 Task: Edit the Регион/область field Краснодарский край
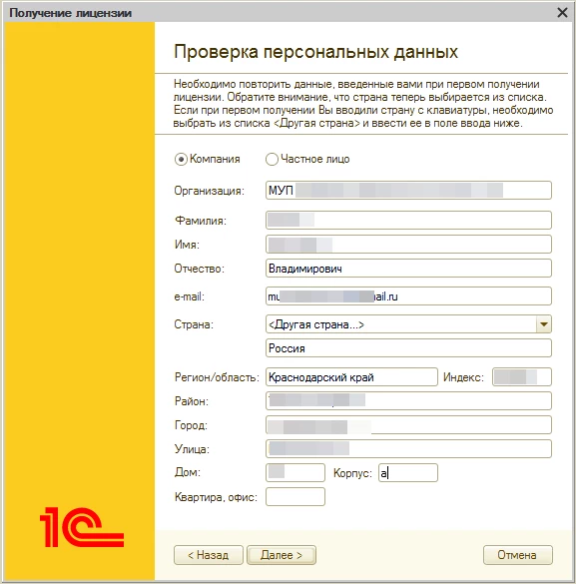351,377
